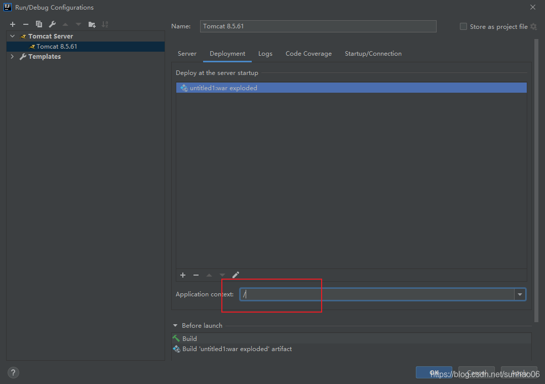Select the Deployment tab
Screen dimensions: 545x384
[x=227, y=54]
